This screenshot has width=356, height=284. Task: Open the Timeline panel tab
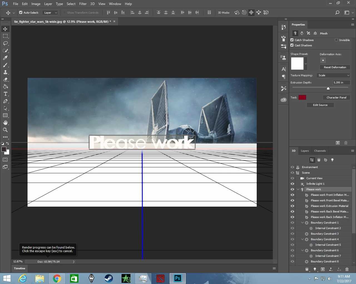point(19,268)
